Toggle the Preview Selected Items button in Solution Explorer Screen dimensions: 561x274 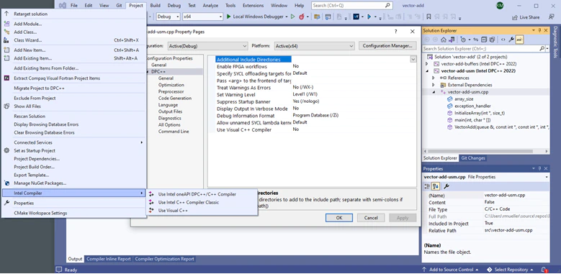coord(519,40)
